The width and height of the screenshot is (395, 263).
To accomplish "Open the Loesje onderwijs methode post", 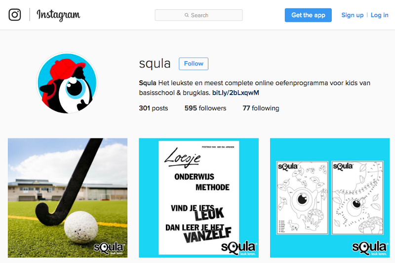I will click(198, 197).
